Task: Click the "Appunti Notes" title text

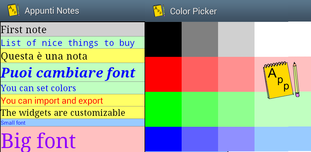Action: tap(52, 11)
